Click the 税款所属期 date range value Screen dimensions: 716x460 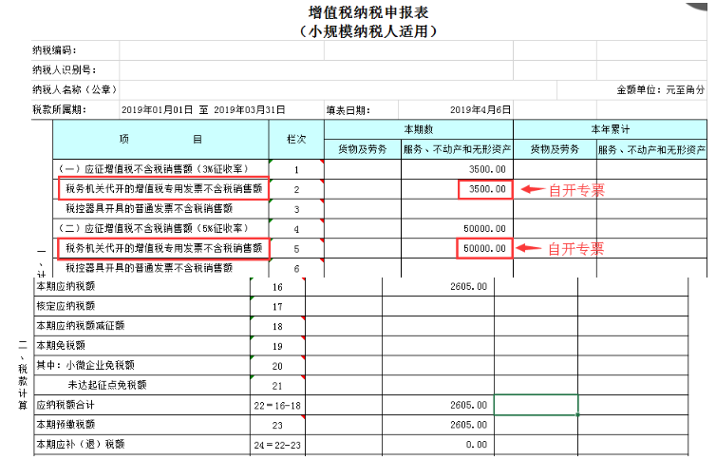click(x=203, y=110)
